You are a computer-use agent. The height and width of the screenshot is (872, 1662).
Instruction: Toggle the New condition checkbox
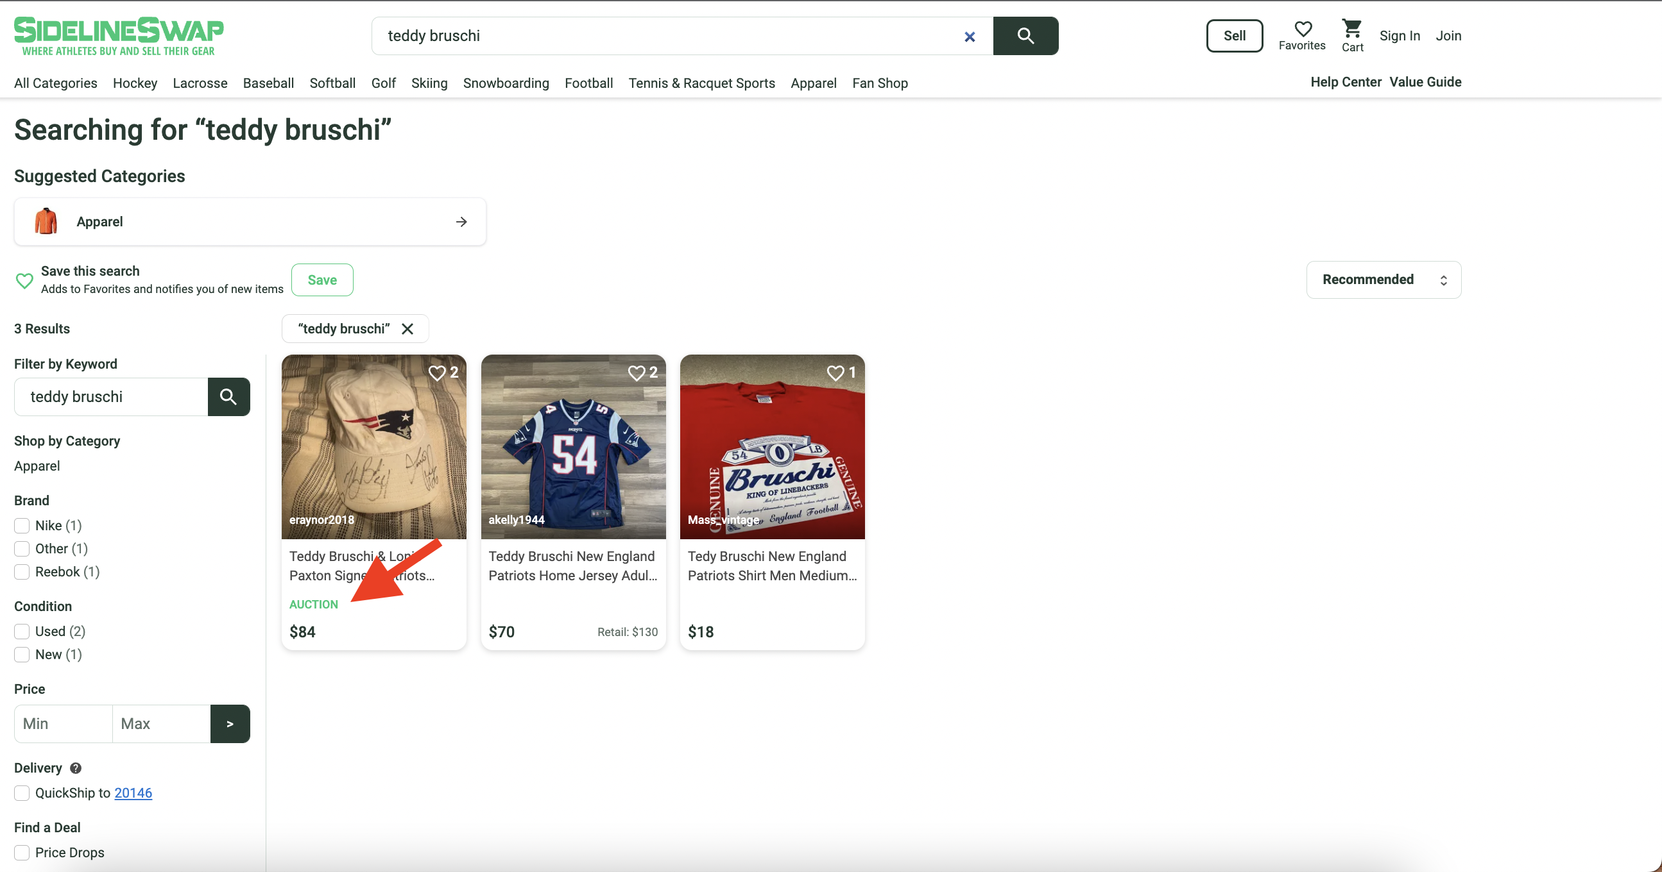[x=22, y=654]
